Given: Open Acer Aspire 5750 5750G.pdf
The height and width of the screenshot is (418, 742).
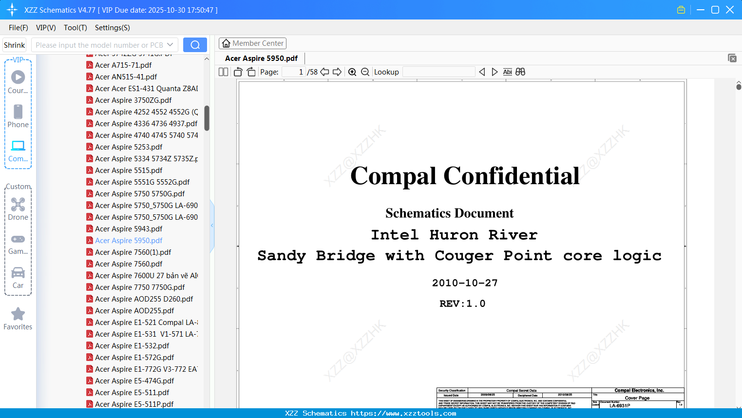Looking at the screenshot, I should [135, 193].
